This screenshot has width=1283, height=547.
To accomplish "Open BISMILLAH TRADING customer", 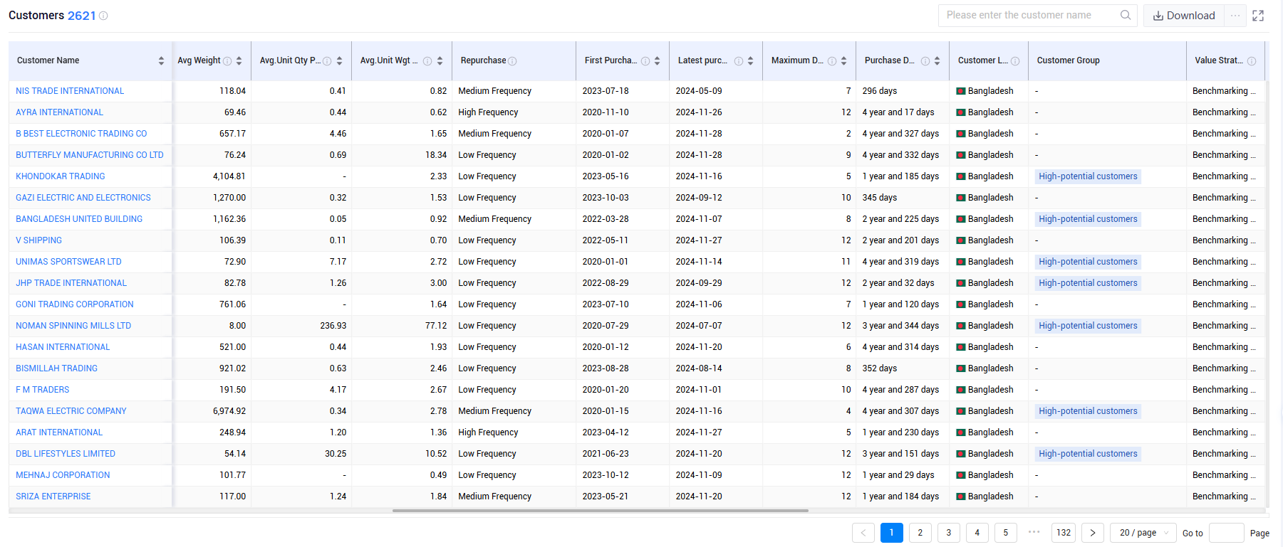I will 57,368.
